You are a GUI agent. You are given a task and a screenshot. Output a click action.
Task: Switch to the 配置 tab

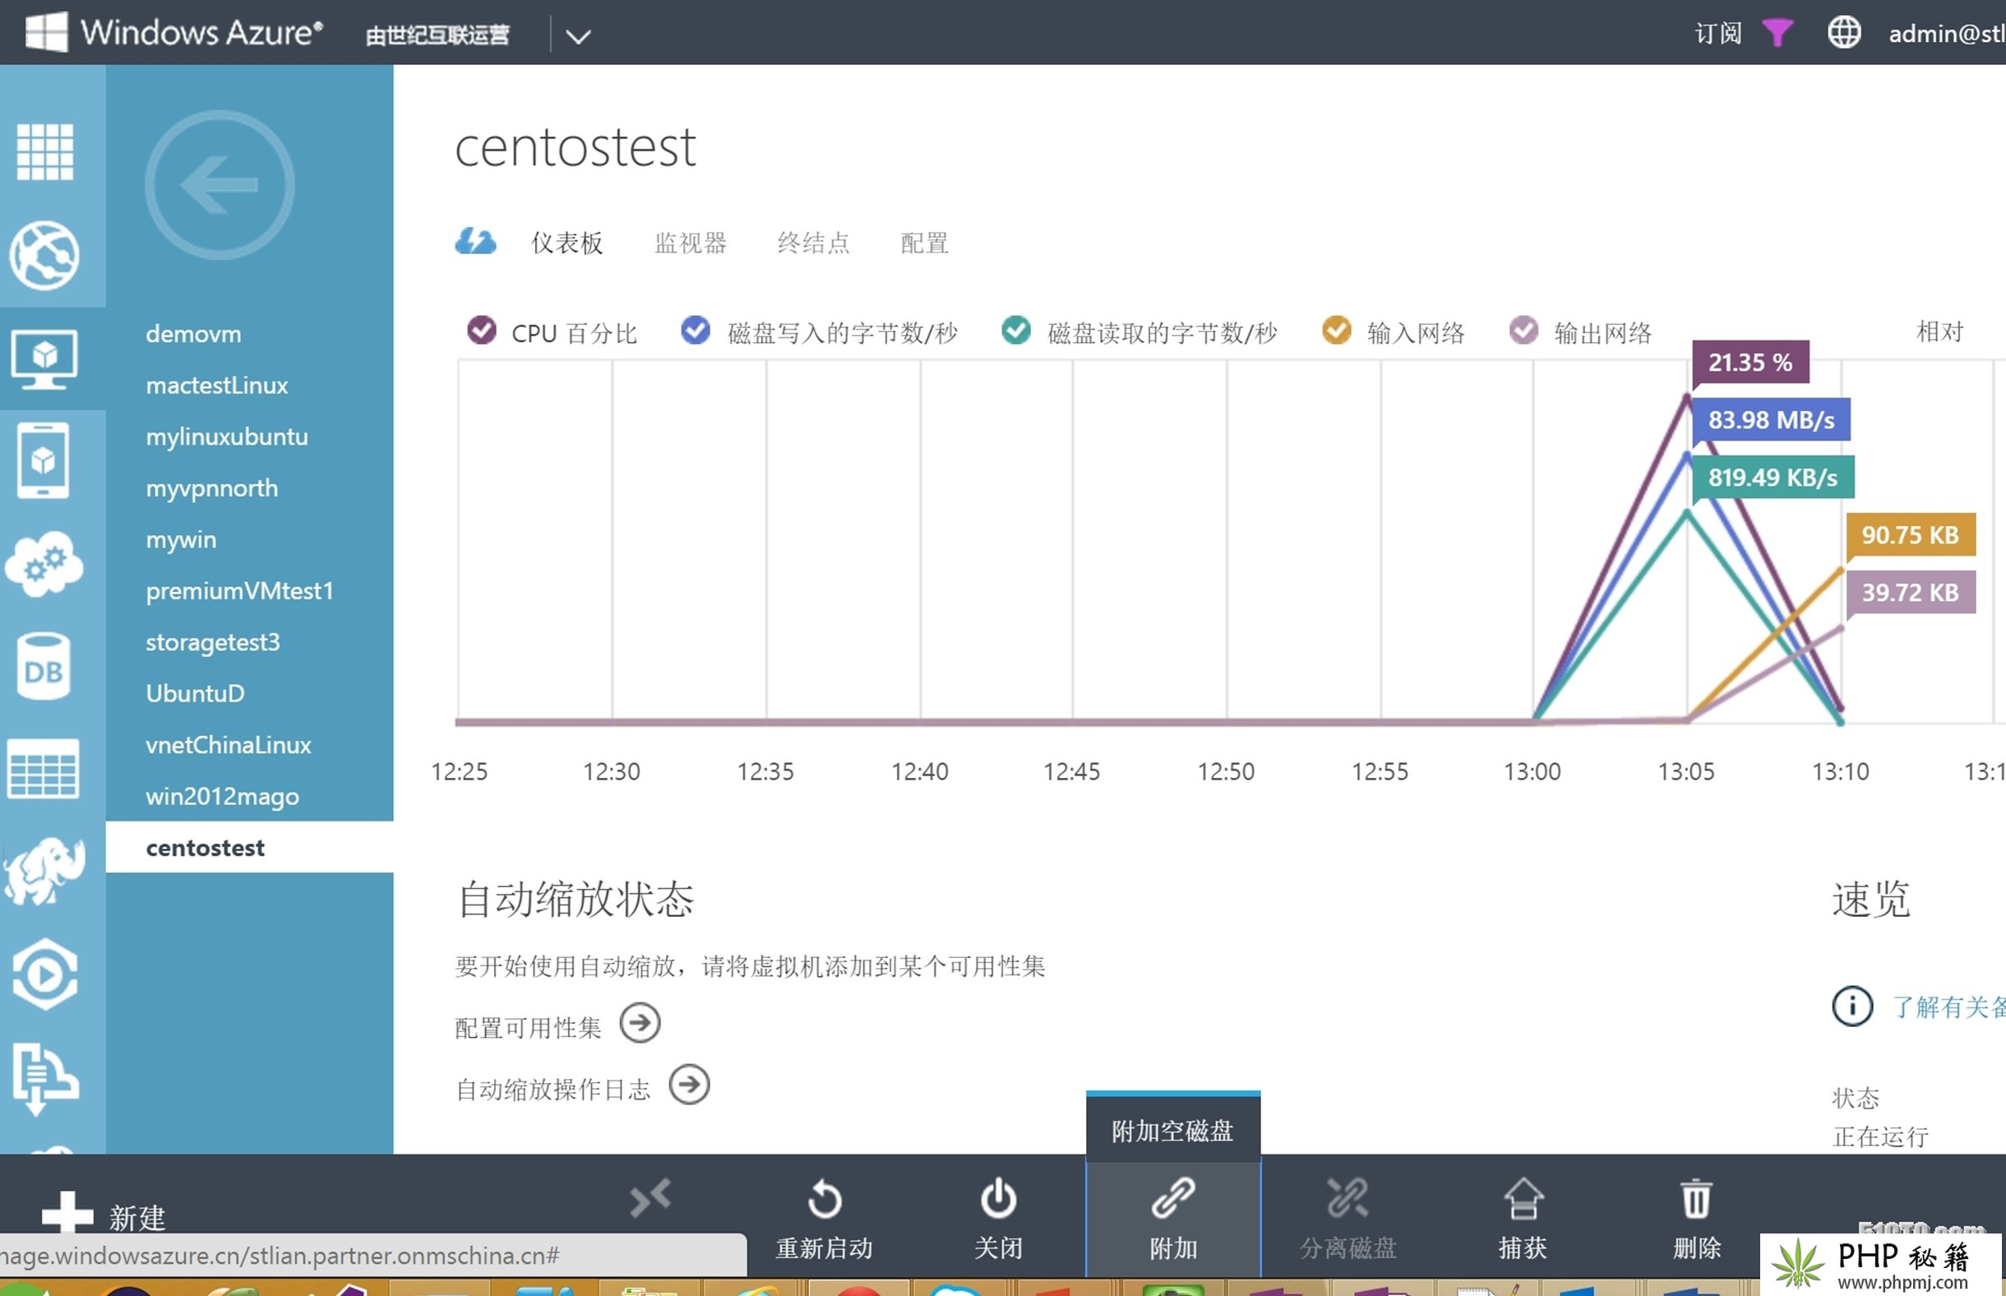pyautogui.click(x=924, y=243)
